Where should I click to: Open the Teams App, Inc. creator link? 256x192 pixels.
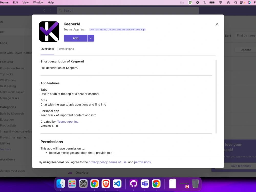(x=68, y=122)
